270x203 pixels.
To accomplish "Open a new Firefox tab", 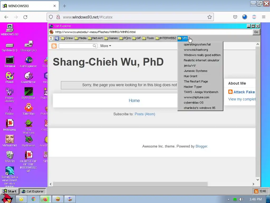I will (x=64, y=6).
